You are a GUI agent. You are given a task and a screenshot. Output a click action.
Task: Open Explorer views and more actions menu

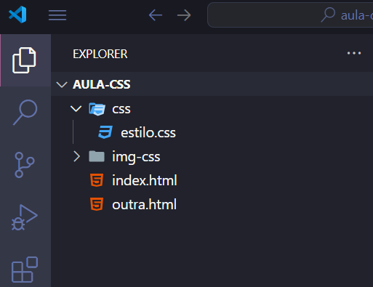354,53
